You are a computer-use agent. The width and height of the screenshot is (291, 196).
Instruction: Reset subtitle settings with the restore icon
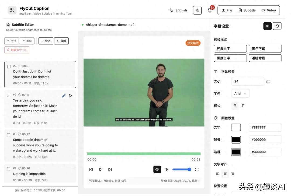(277, 26)
